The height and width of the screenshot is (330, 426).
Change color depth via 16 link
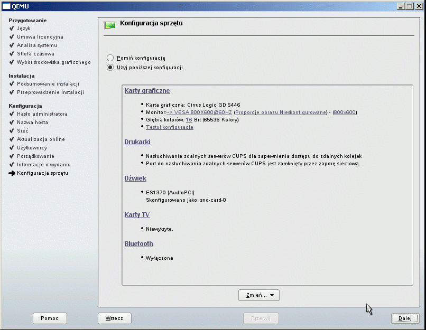click(x=189, y=120)
